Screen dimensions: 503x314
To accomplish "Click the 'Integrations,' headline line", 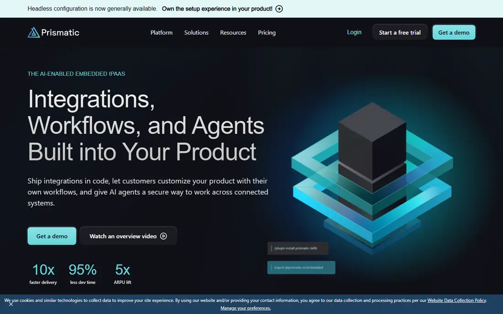I will click(x=91, y=99).
